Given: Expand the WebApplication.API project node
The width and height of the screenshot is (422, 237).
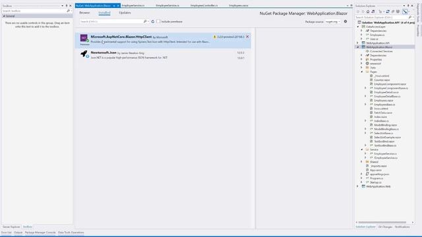Looking at the screenshot, I should pyautogui.click(x=358, y=43).
